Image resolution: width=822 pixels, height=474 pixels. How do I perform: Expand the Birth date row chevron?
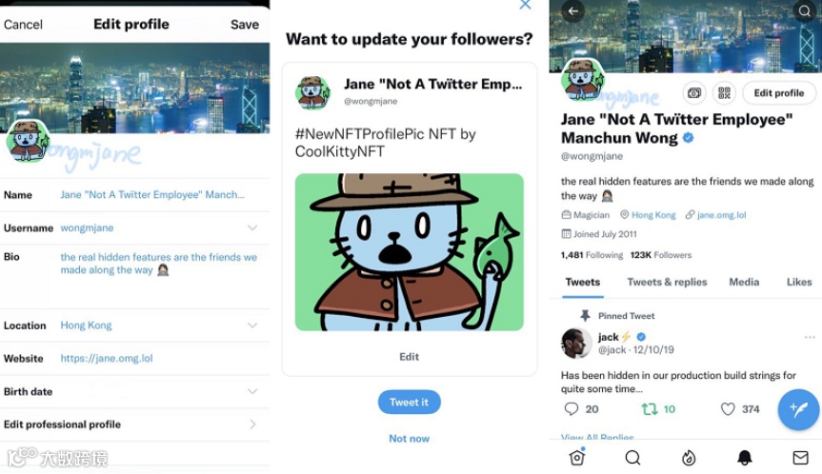pyautogui.click(x=252, y=391)
